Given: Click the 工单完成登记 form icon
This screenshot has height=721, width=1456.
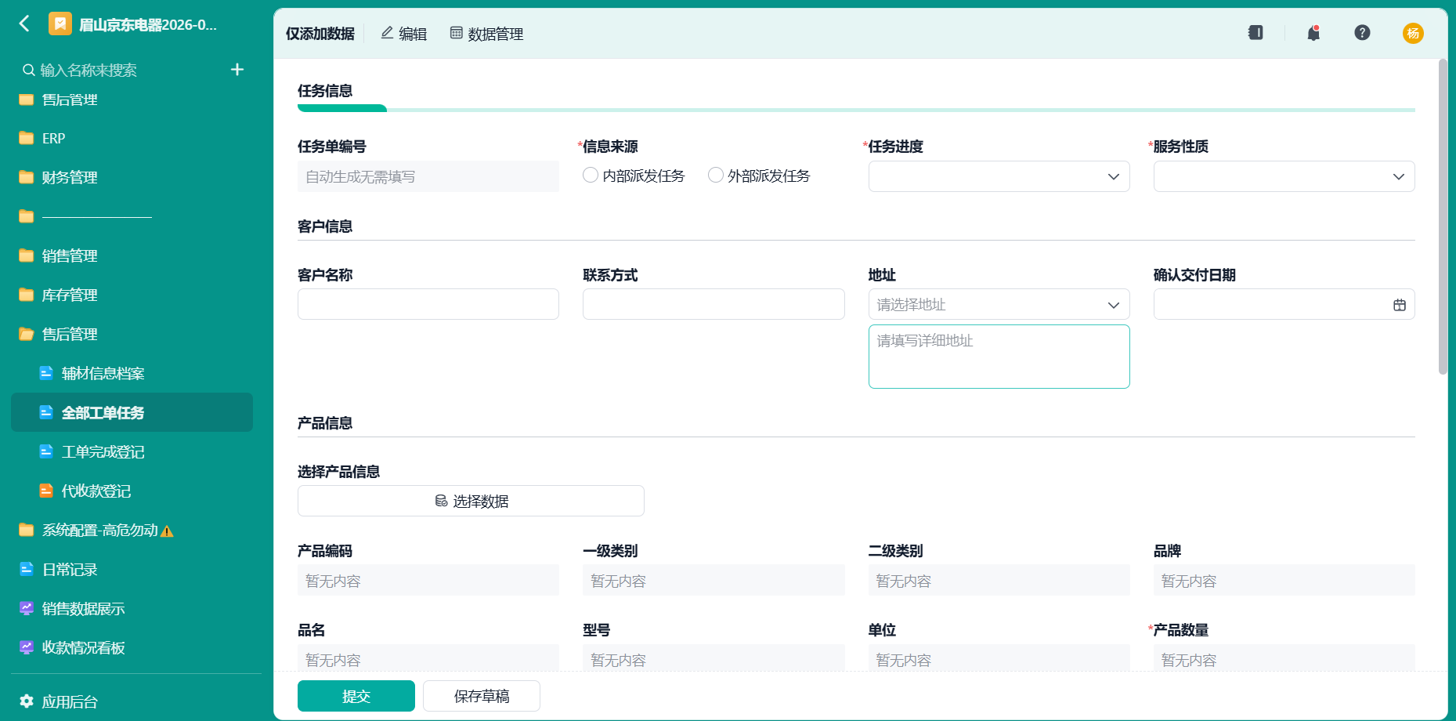Looking at the screenshot, I should (46, 451).
